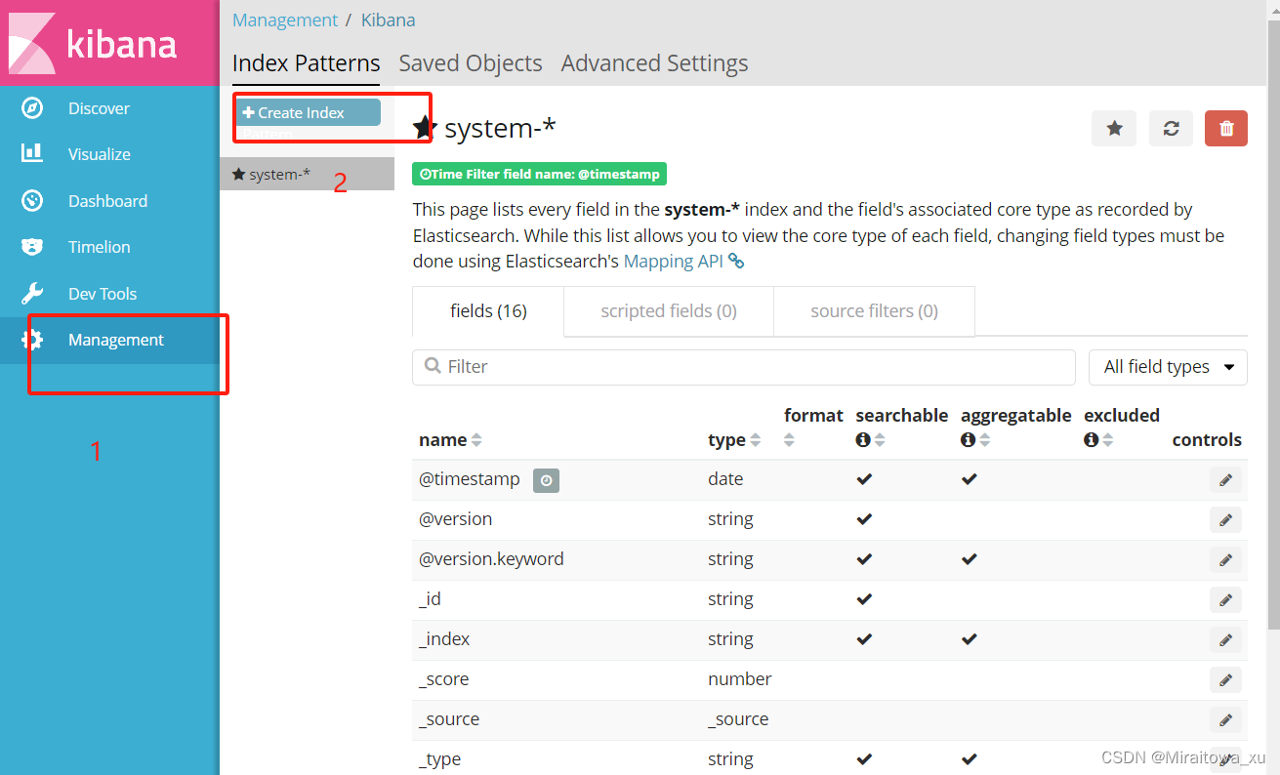
Task: Edit the @version.keyword field via pencil icon
Action: (1225, 559)
